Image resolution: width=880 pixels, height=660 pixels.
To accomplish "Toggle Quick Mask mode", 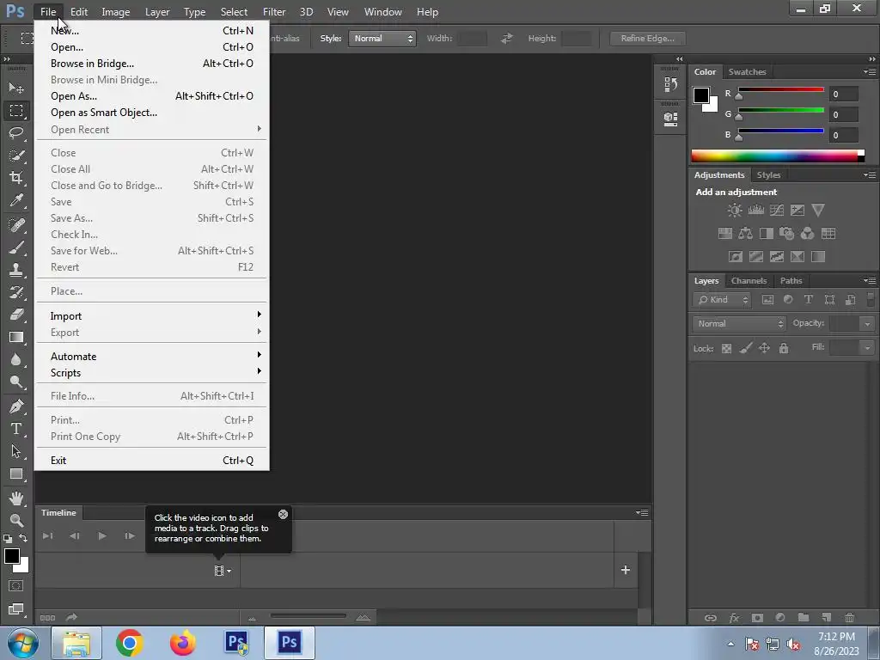I will click(x=15, y=586).
